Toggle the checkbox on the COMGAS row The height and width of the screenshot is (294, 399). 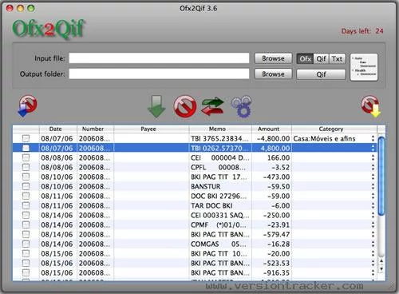tap(26, 244)
